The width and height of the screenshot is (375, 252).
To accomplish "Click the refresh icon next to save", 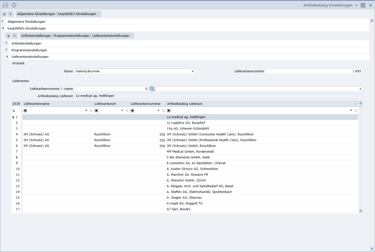I will [x=14, y=5].
